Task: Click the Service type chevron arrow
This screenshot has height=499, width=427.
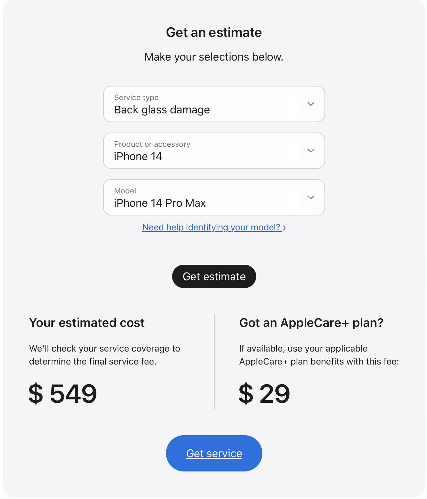Action: (x=311, y=104)
